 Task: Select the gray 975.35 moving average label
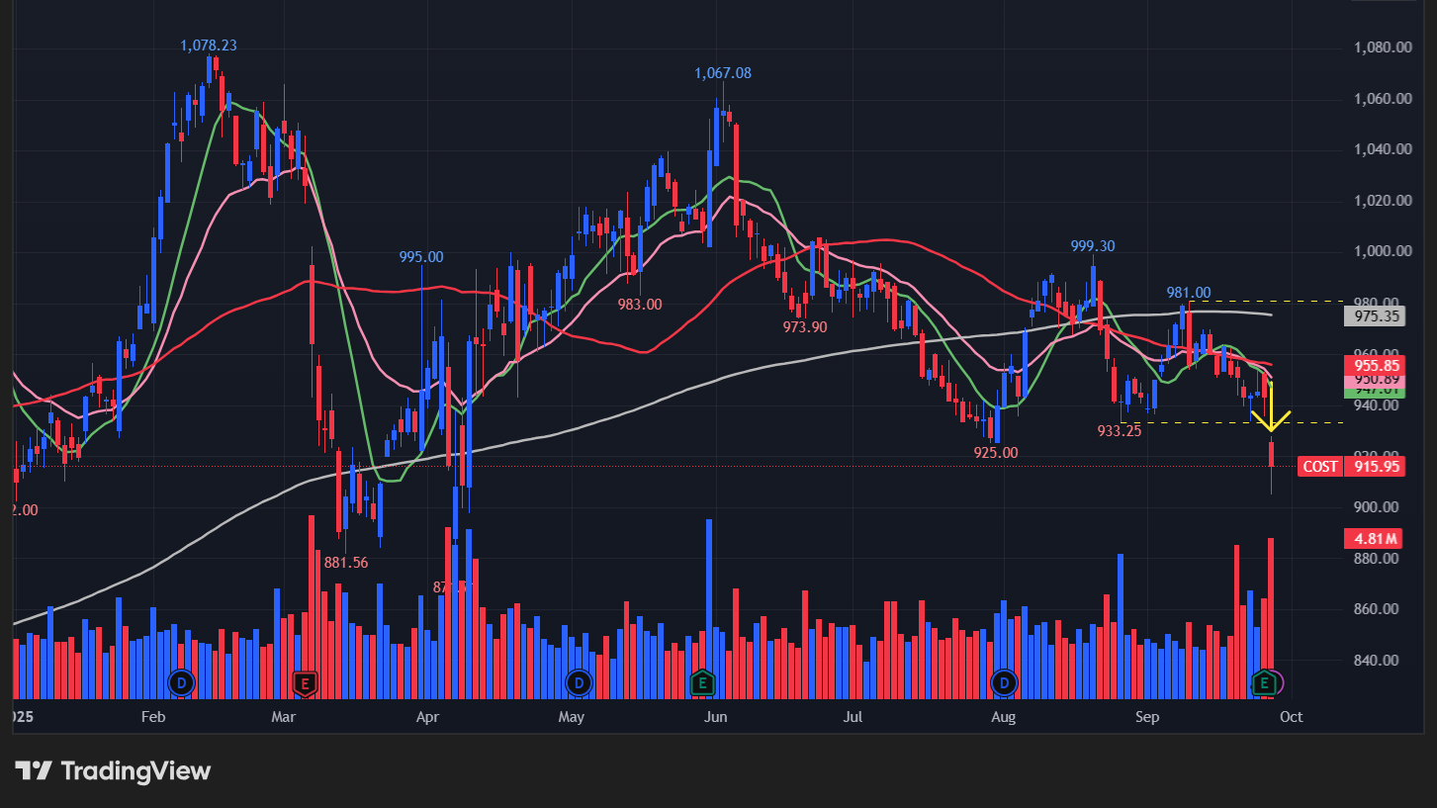pyautogui.click(x=1375, y=316)
